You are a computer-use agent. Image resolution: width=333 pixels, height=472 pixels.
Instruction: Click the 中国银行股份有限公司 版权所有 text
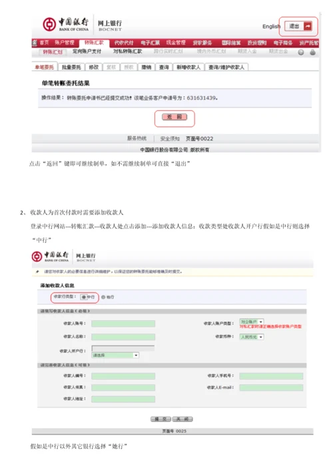[174, 150]
